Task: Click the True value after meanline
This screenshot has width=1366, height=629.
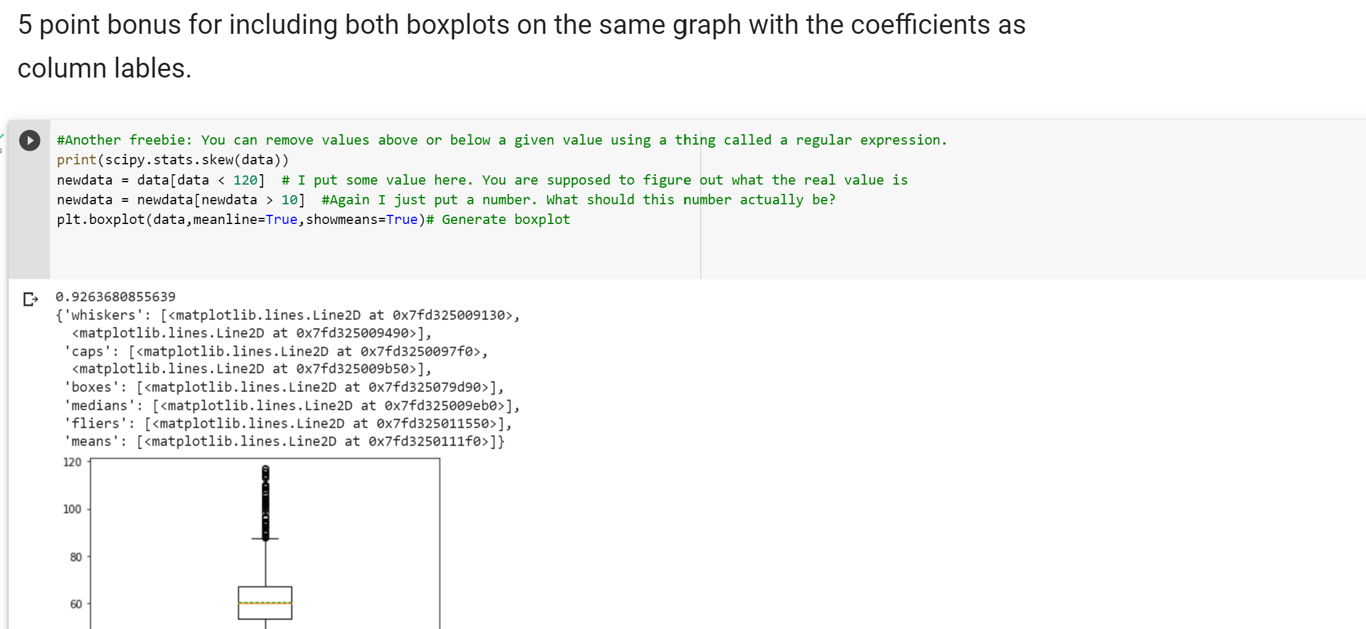Action: (x=281, y=219)
